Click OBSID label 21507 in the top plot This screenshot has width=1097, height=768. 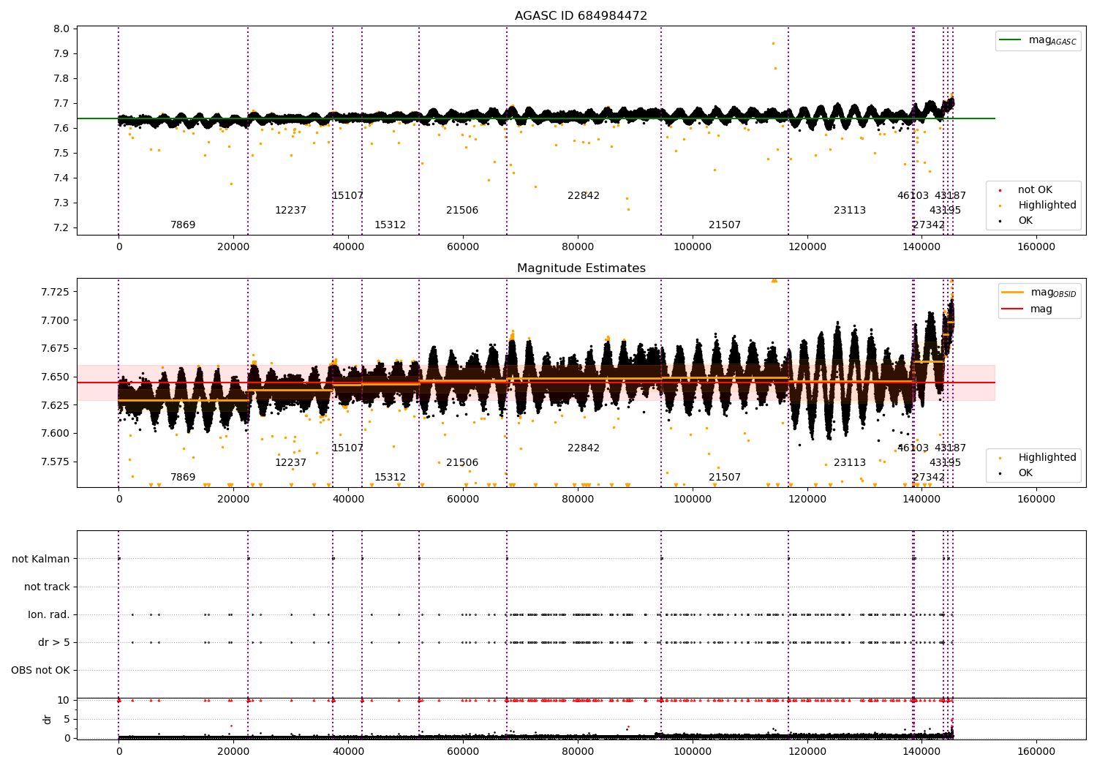(x=725, y=225)
